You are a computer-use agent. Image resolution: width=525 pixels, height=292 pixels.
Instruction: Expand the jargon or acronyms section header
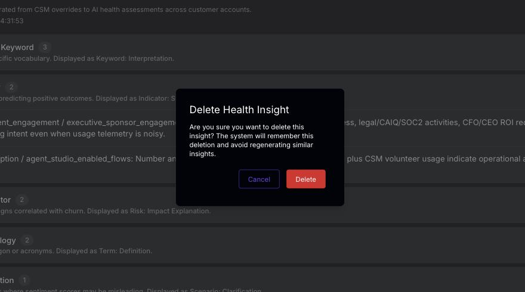coord(262,245)
